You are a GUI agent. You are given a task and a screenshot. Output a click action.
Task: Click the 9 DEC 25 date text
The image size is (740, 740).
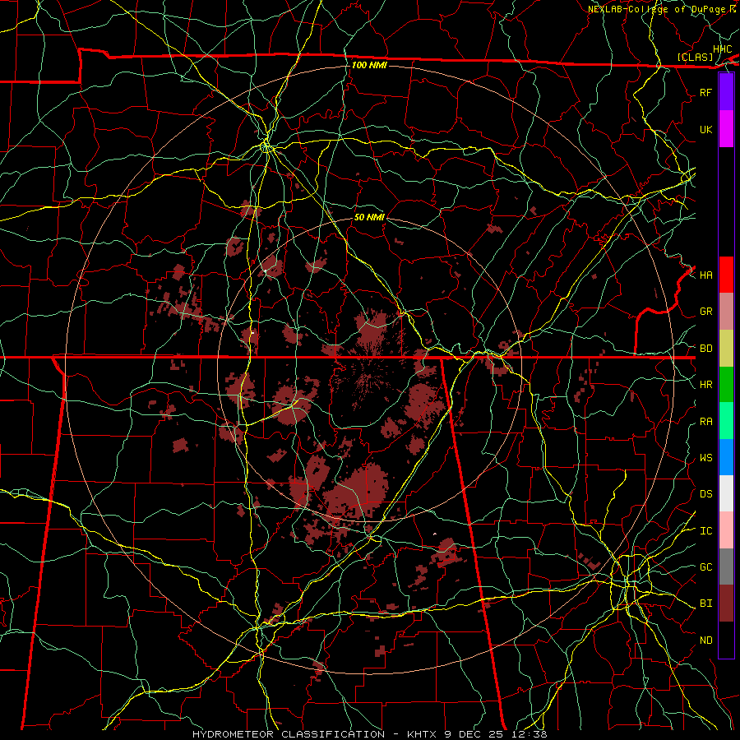(475, 734)
